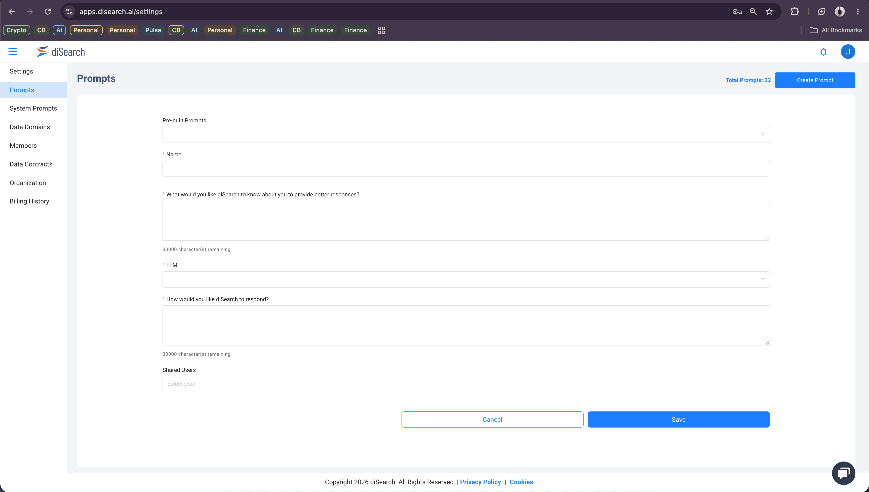
Task: Click the password key icon
Action: [x=737, y=12]
